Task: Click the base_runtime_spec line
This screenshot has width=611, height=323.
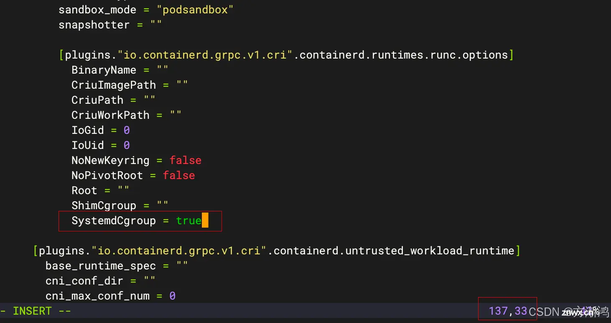Action: pyautogui.click(x=117, y=266)
